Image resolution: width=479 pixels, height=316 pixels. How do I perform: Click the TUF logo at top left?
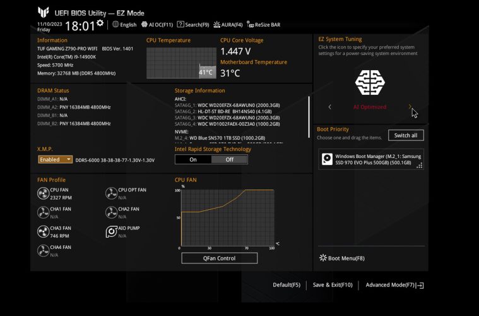44,12
